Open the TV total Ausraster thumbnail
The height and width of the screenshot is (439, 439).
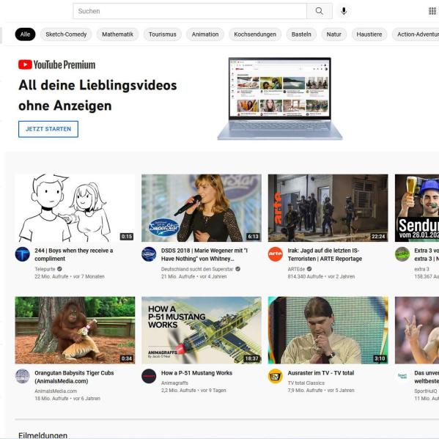point(328,331)
